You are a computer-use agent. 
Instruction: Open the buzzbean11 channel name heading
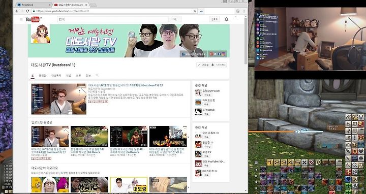click(53, 65)
